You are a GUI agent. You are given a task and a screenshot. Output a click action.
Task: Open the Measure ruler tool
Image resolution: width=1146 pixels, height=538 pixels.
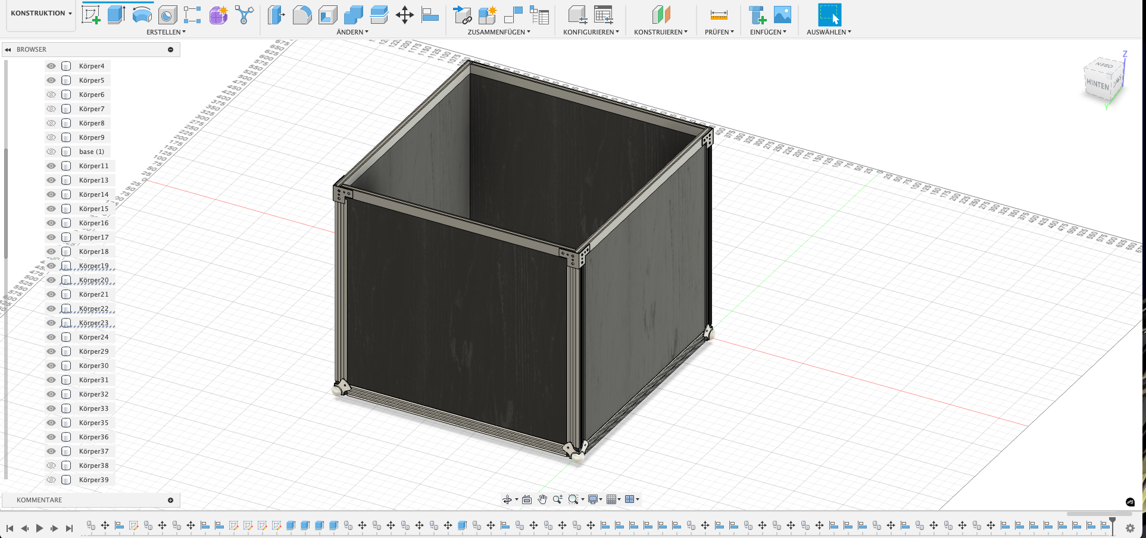[719, 15]
